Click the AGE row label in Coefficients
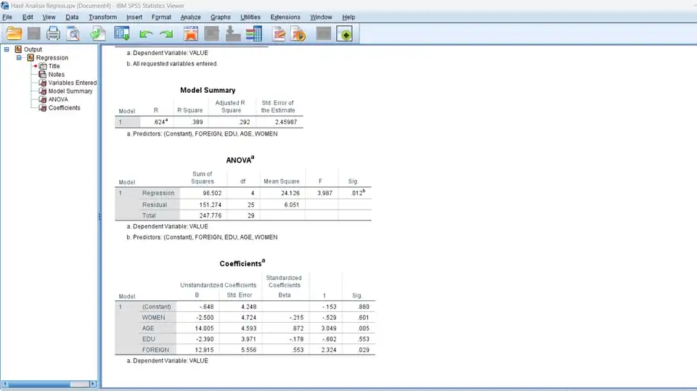Viewport: 697px width, 391px height. [x=148, y=329]
